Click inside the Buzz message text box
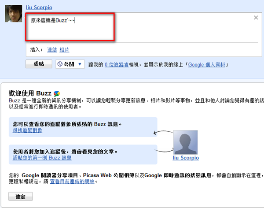Screen dimensions: 264x208 click(142, 27)
